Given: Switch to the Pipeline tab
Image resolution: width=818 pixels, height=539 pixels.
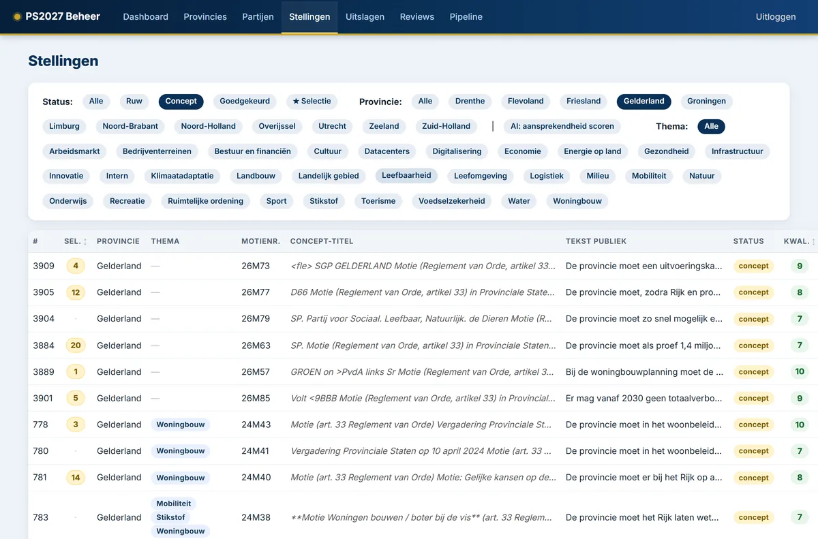Looking at the screenshot, I should (466, 17).
